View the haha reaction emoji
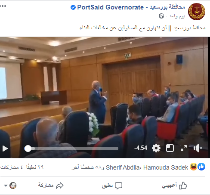The width and height of the screenshot is (210, 195). [193, 167]
